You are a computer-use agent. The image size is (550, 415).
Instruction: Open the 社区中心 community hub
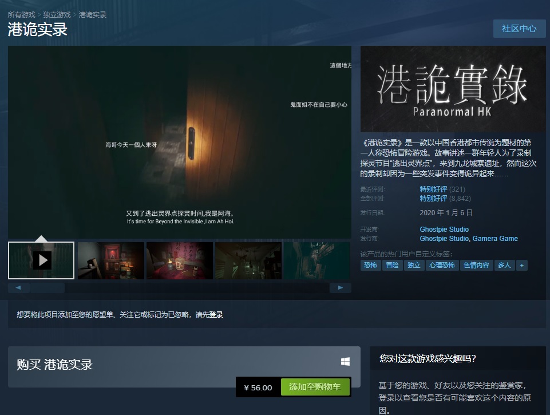pos(519,29)
